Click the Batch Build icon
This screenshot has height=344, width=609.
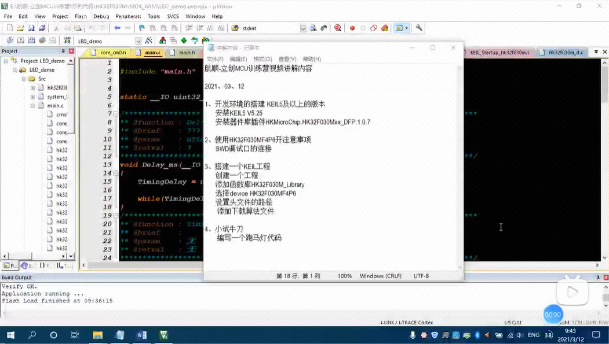tap(42, 40)
